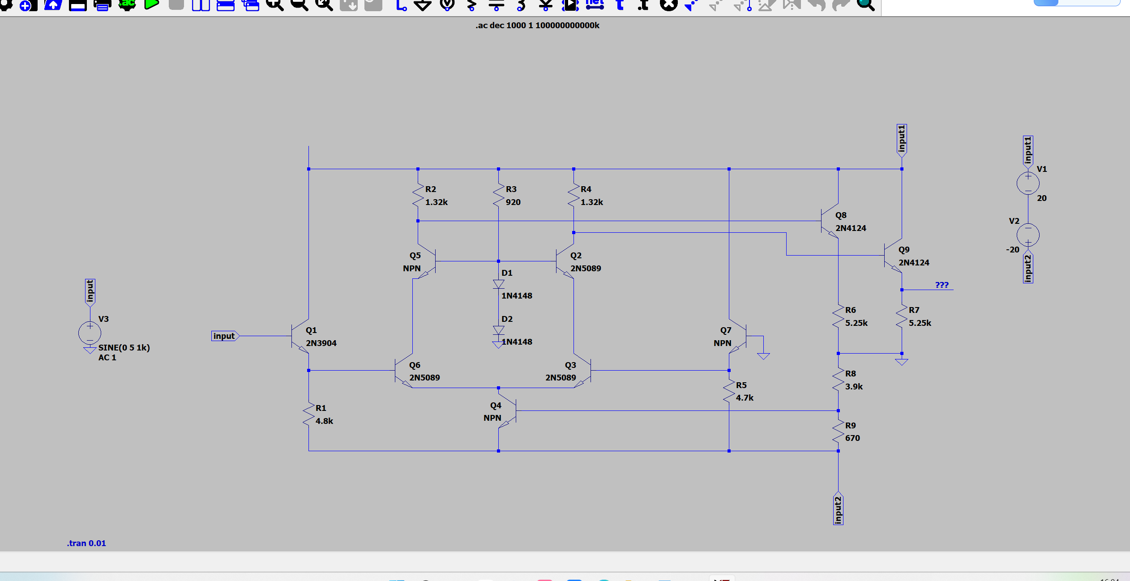Select the Q5 NPN label
The height and width of the screenshot is (581, 1130).
pyautogui.click(x=411, y=268)
